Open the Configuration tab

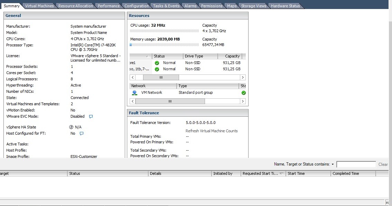coord(137,6)
